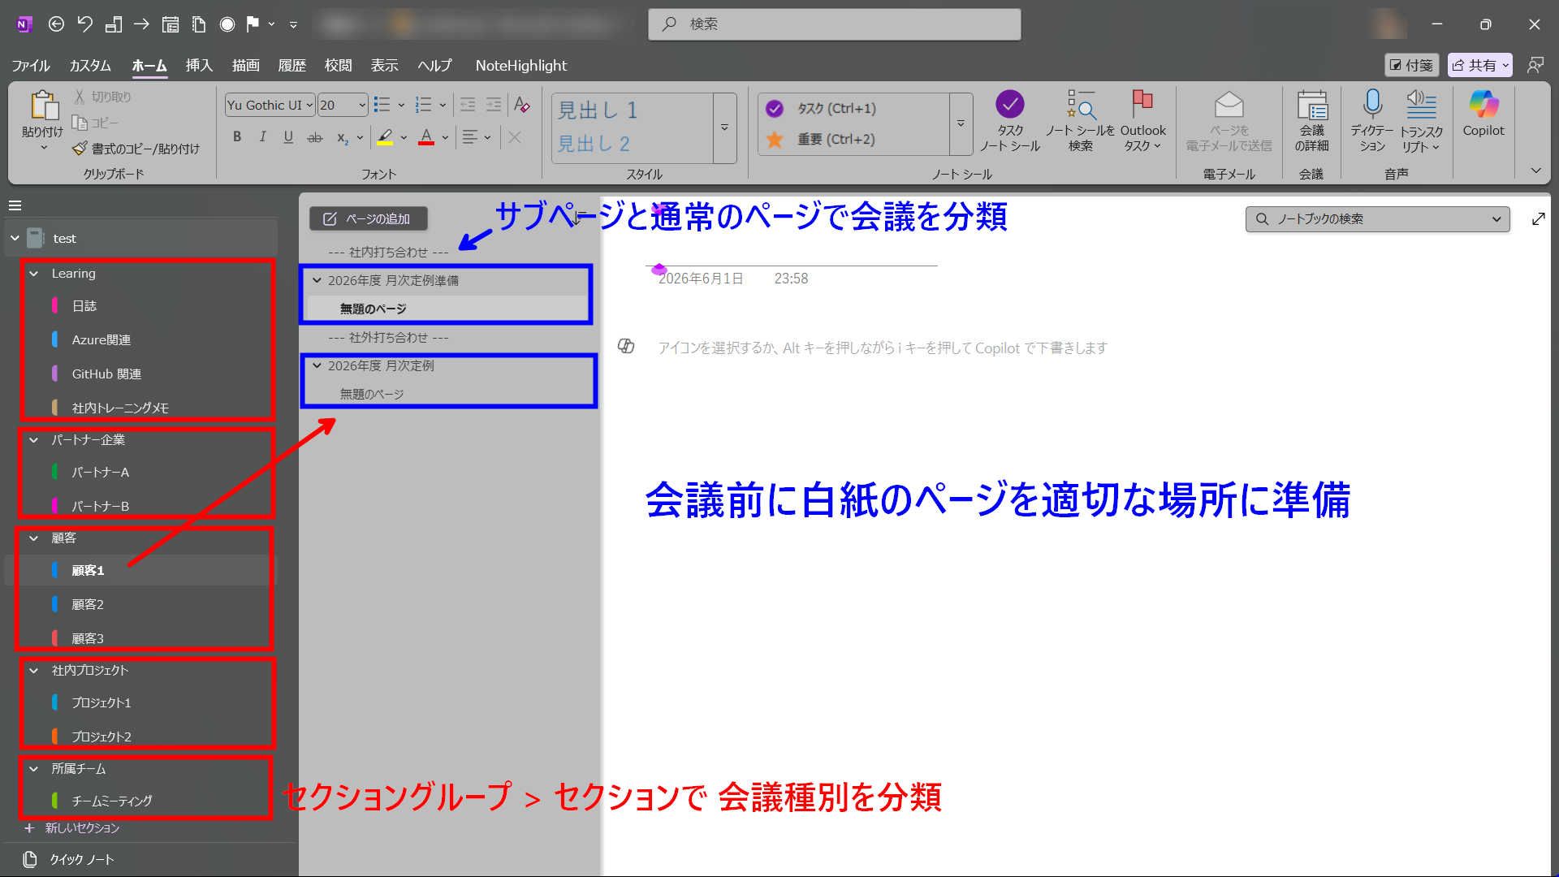Click the 付箋 sticky notes button
This screenshot has height=877, width=1559.
(x=1411, y=65)
